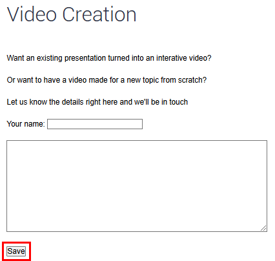This screenshot has width=275, height=261.
Task: Click the bottom edge of the details textarea
Action: point(137,231)
